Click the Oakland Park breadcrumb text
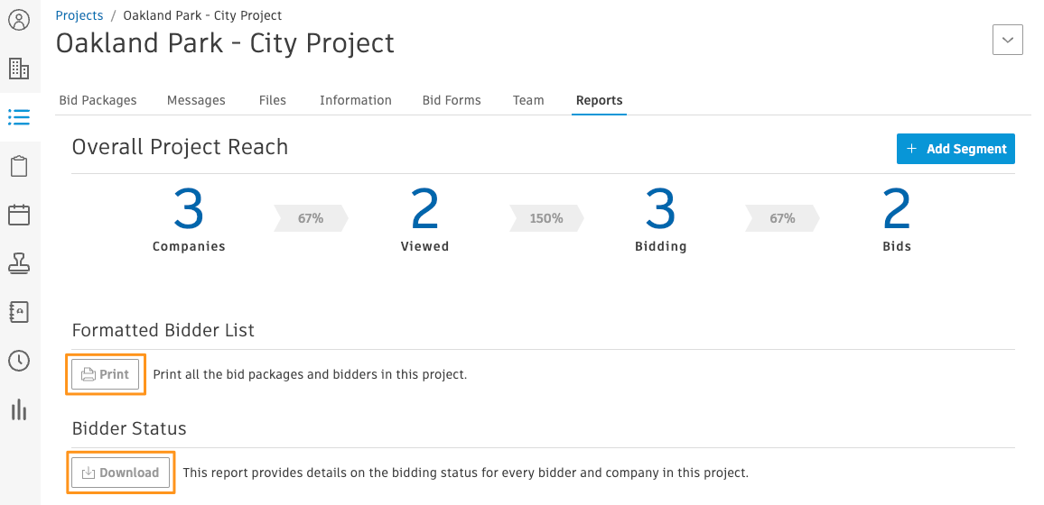This screenshot has height=505, width=1044. 202,15
